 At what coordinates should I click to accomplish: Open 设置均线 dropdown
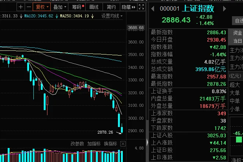pyautogui.click(x=112, y=16)
